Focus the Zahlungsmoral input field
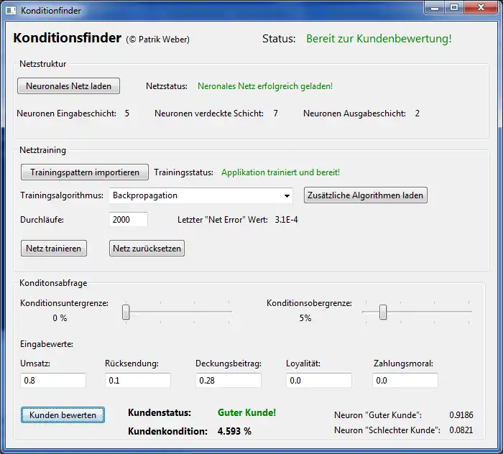 [405, 381]
